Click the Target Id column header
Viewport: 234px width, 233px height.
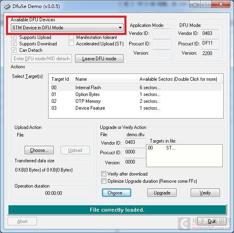tap(61, 79)
